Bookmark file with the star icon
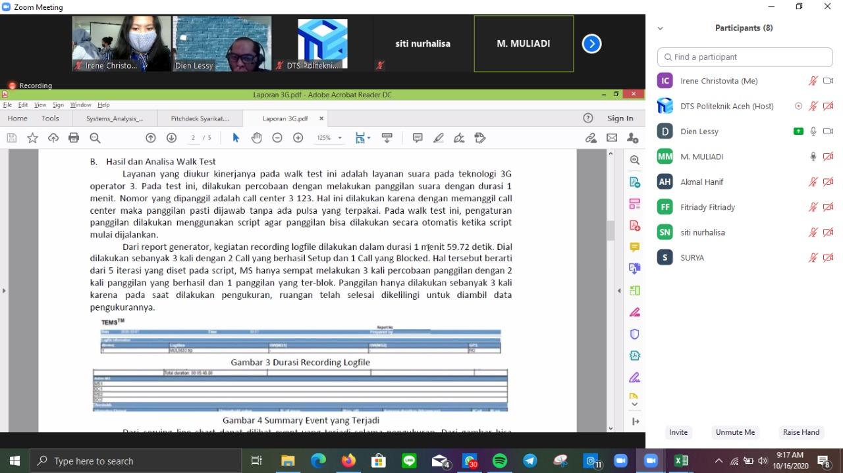 click(x=32, y=137)
